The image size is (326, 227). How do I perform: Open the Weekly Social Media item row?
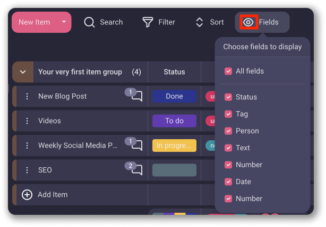[x=78, y=146]
